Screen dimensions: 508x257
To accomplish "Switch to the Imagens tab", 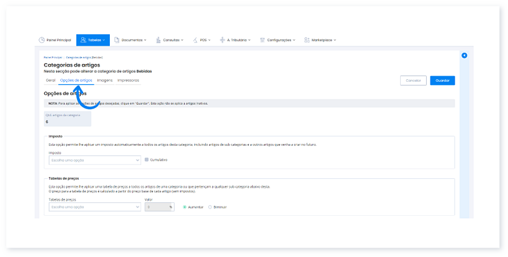I will click(x=105, y=81).
